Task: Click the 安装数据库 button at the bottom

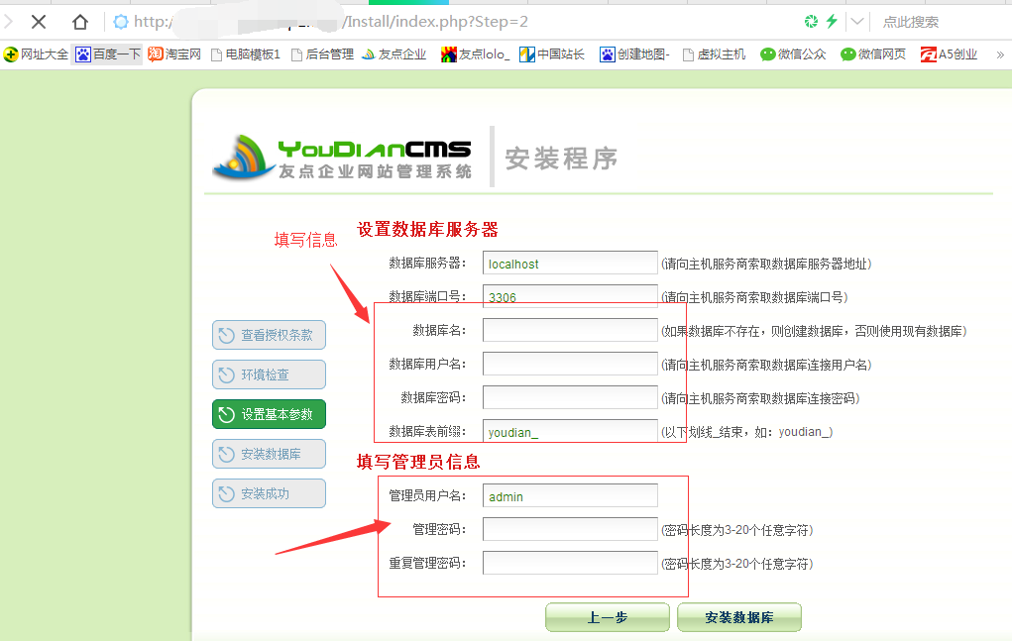Action: [x=738, y=617]
